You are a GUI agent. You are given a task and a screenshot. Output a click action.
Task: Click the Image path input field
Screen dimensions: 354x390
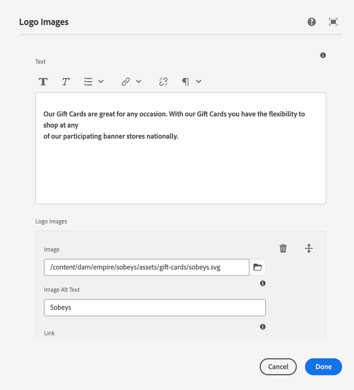pyautogui.click(x=146, y=267)
